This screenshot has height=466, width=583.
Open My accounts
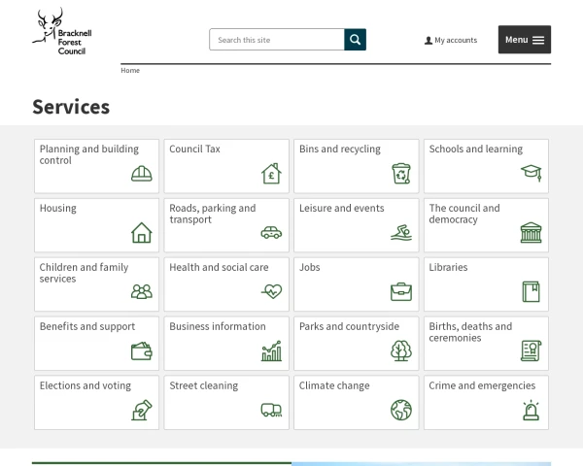(x=451, y=41)
